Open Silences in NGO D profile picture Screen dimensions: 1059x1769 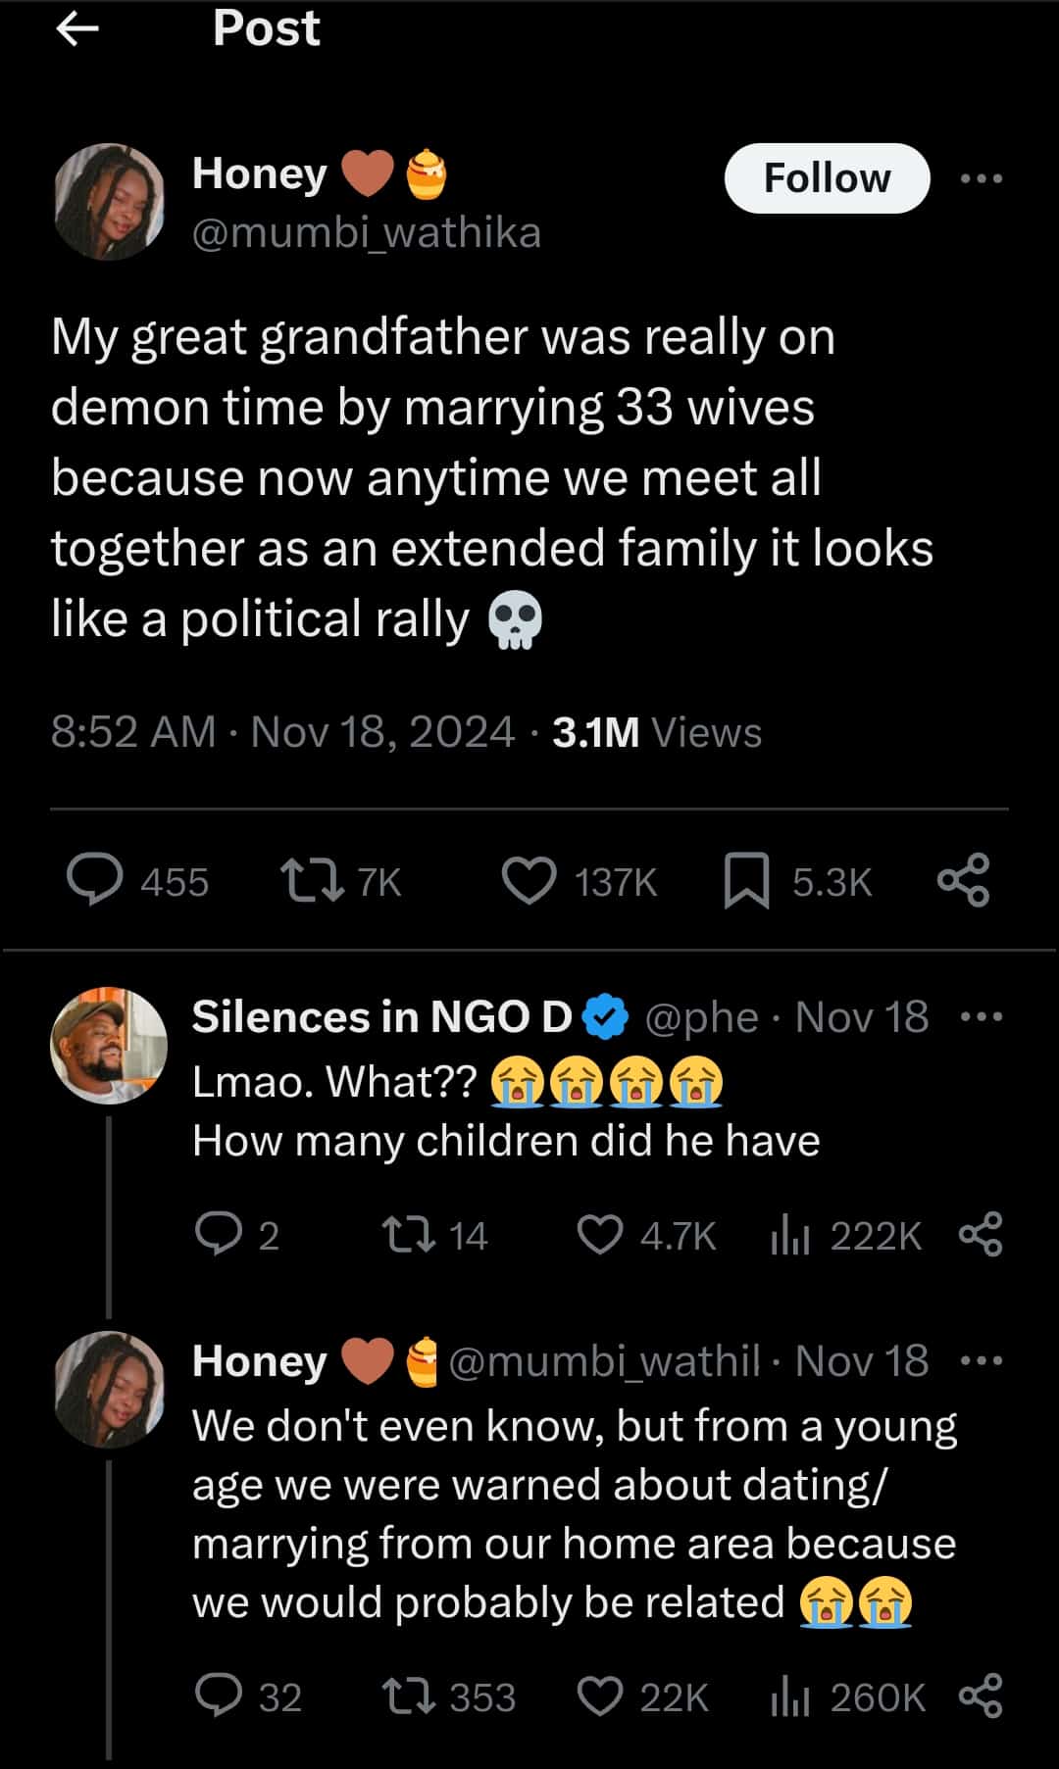pyautogui.click(x=108, y=1045)
